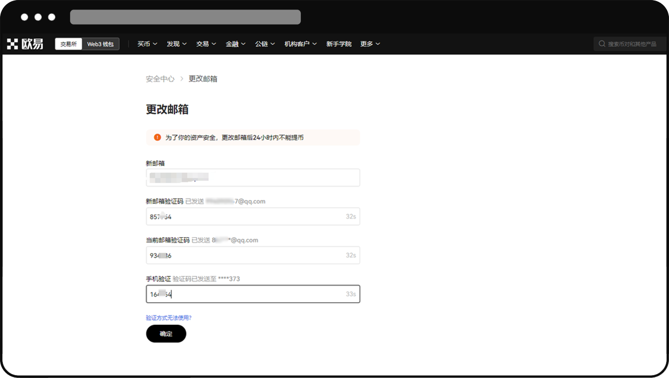Click the breadcrumb chevron arrow icon
This screenshot has width=669, height=378.
point(181,79)
